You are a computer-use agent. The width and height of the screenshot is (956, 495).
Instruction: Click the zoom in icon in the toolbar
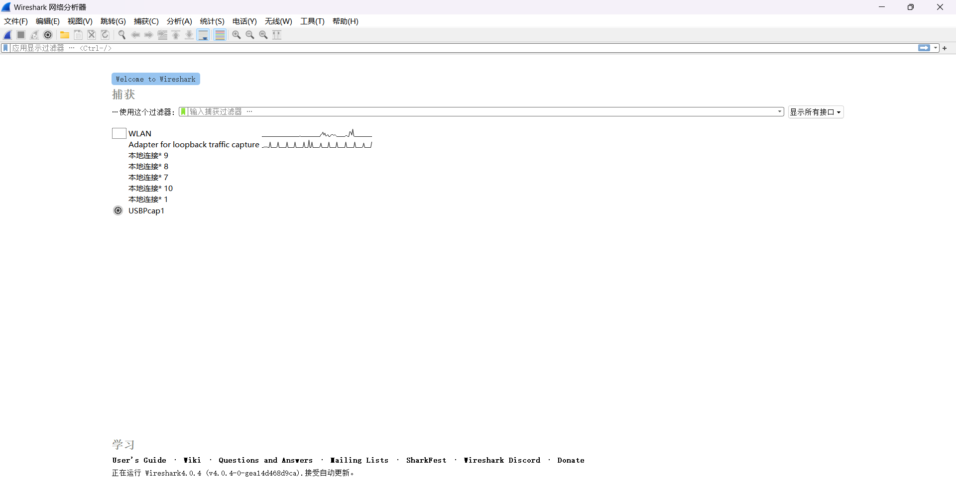point(237,35)
